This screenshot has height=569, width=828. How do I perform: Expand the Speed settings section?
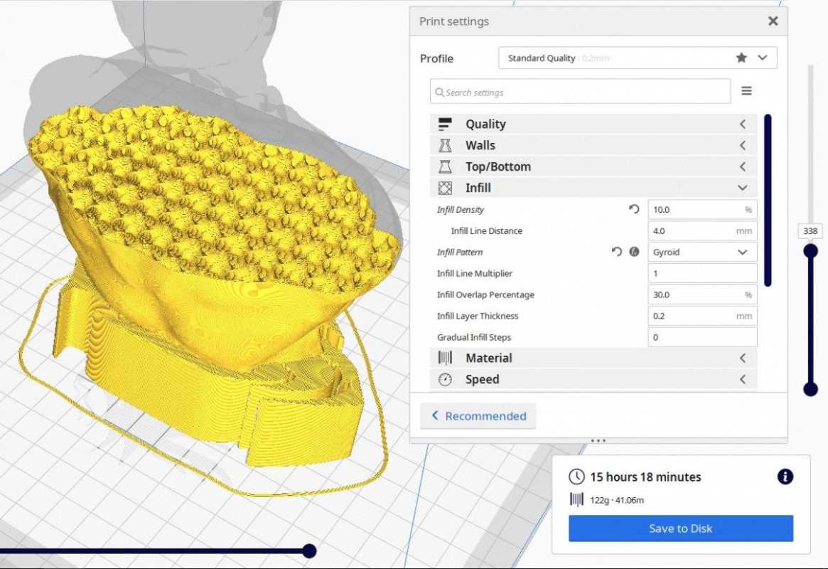coord(743,380)
